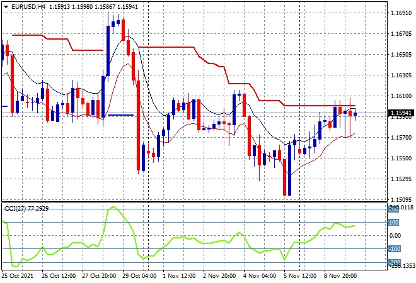The width and height of the screenshot is (416, 283).
Task: Click the 25 Oct 2021 date label
Action: pyautogui.click(x=18, y=276)
